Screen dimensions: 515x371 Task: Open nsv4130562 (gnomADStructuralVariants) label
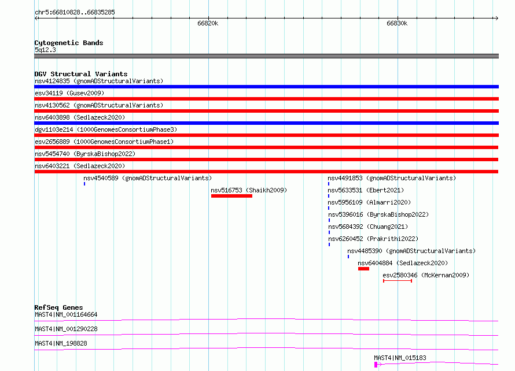[99, 105]
